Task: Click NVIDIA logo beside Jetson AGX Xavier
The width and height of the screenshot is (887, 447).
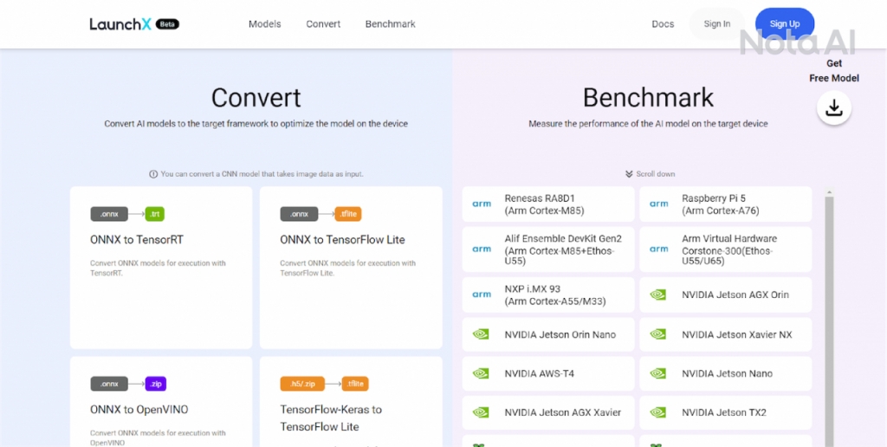Action: 480,412
